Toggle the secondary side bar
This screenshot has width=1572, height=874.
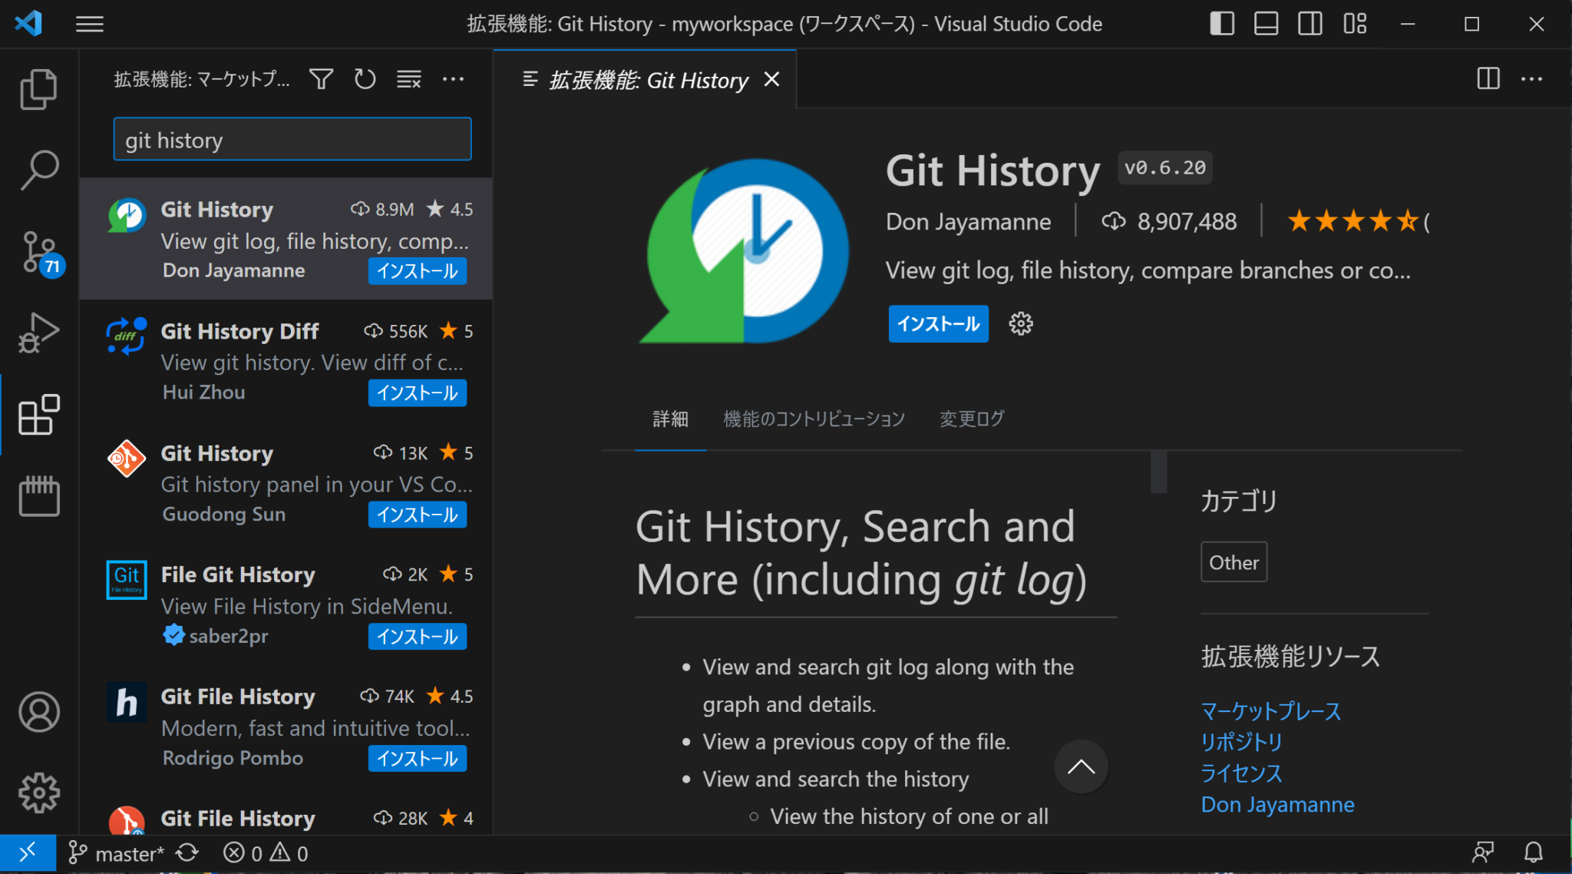pyautogui.click(x=1310, y=23)
